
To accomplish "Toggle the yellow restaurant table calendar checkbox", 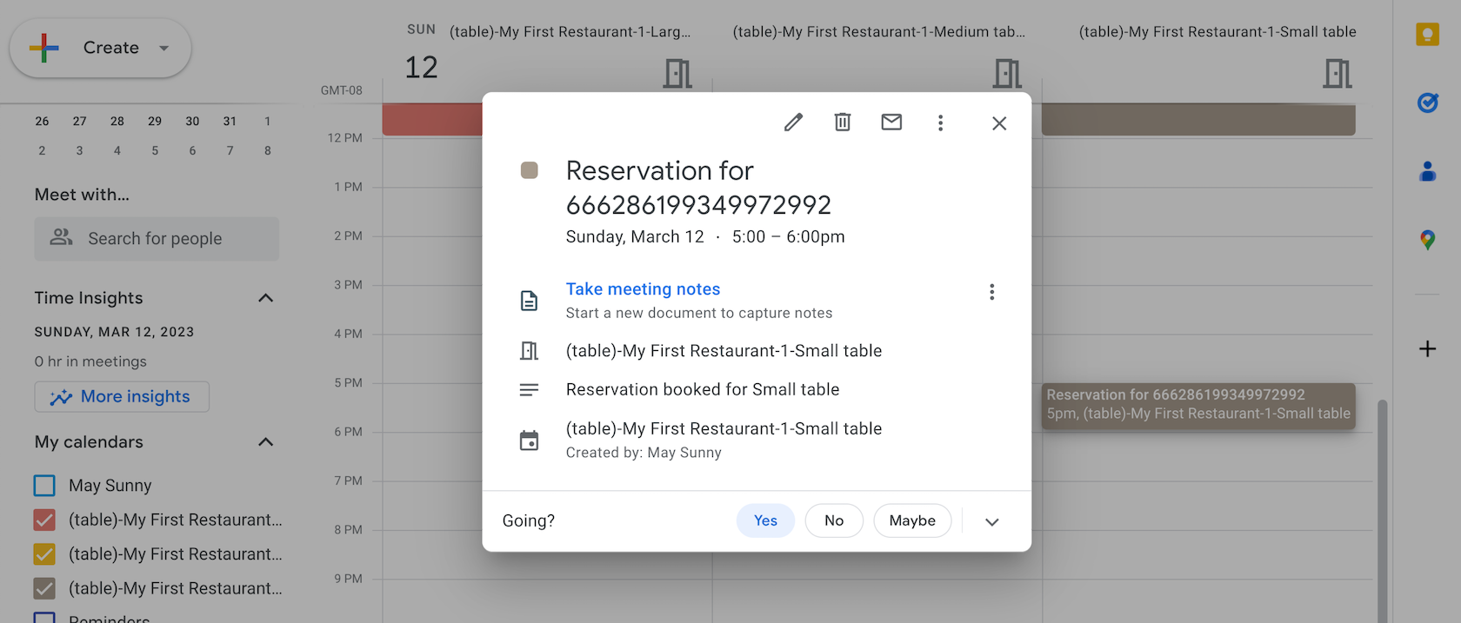I will (44, 553).
